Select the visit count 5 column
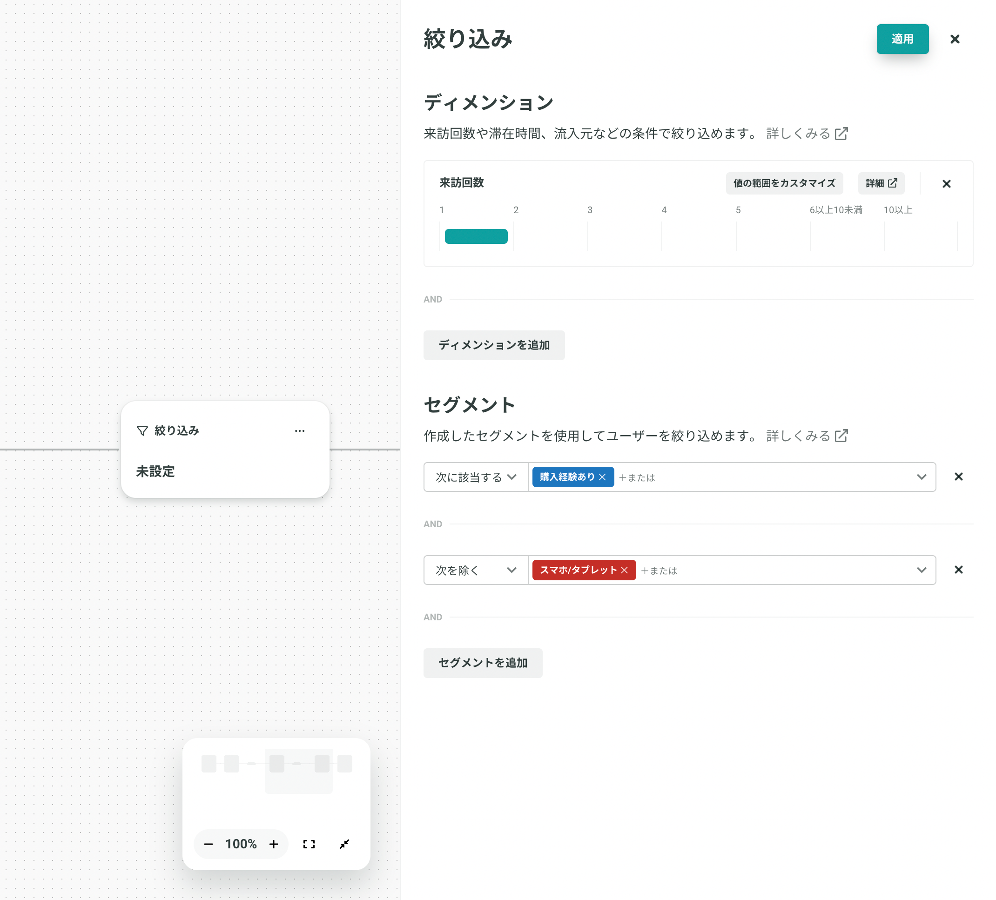 [x=773, y=236]
